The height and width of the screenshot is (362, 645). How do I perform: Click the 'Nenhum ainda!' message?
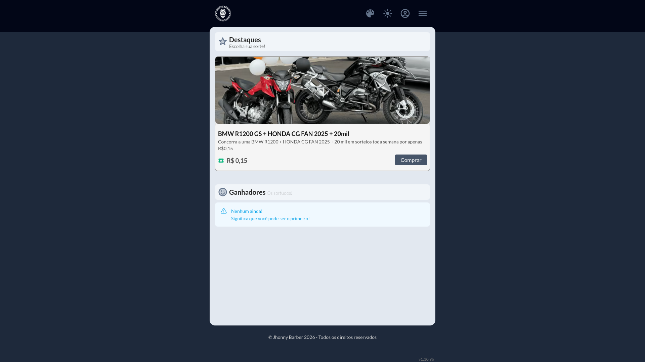(x=247, y=211)
